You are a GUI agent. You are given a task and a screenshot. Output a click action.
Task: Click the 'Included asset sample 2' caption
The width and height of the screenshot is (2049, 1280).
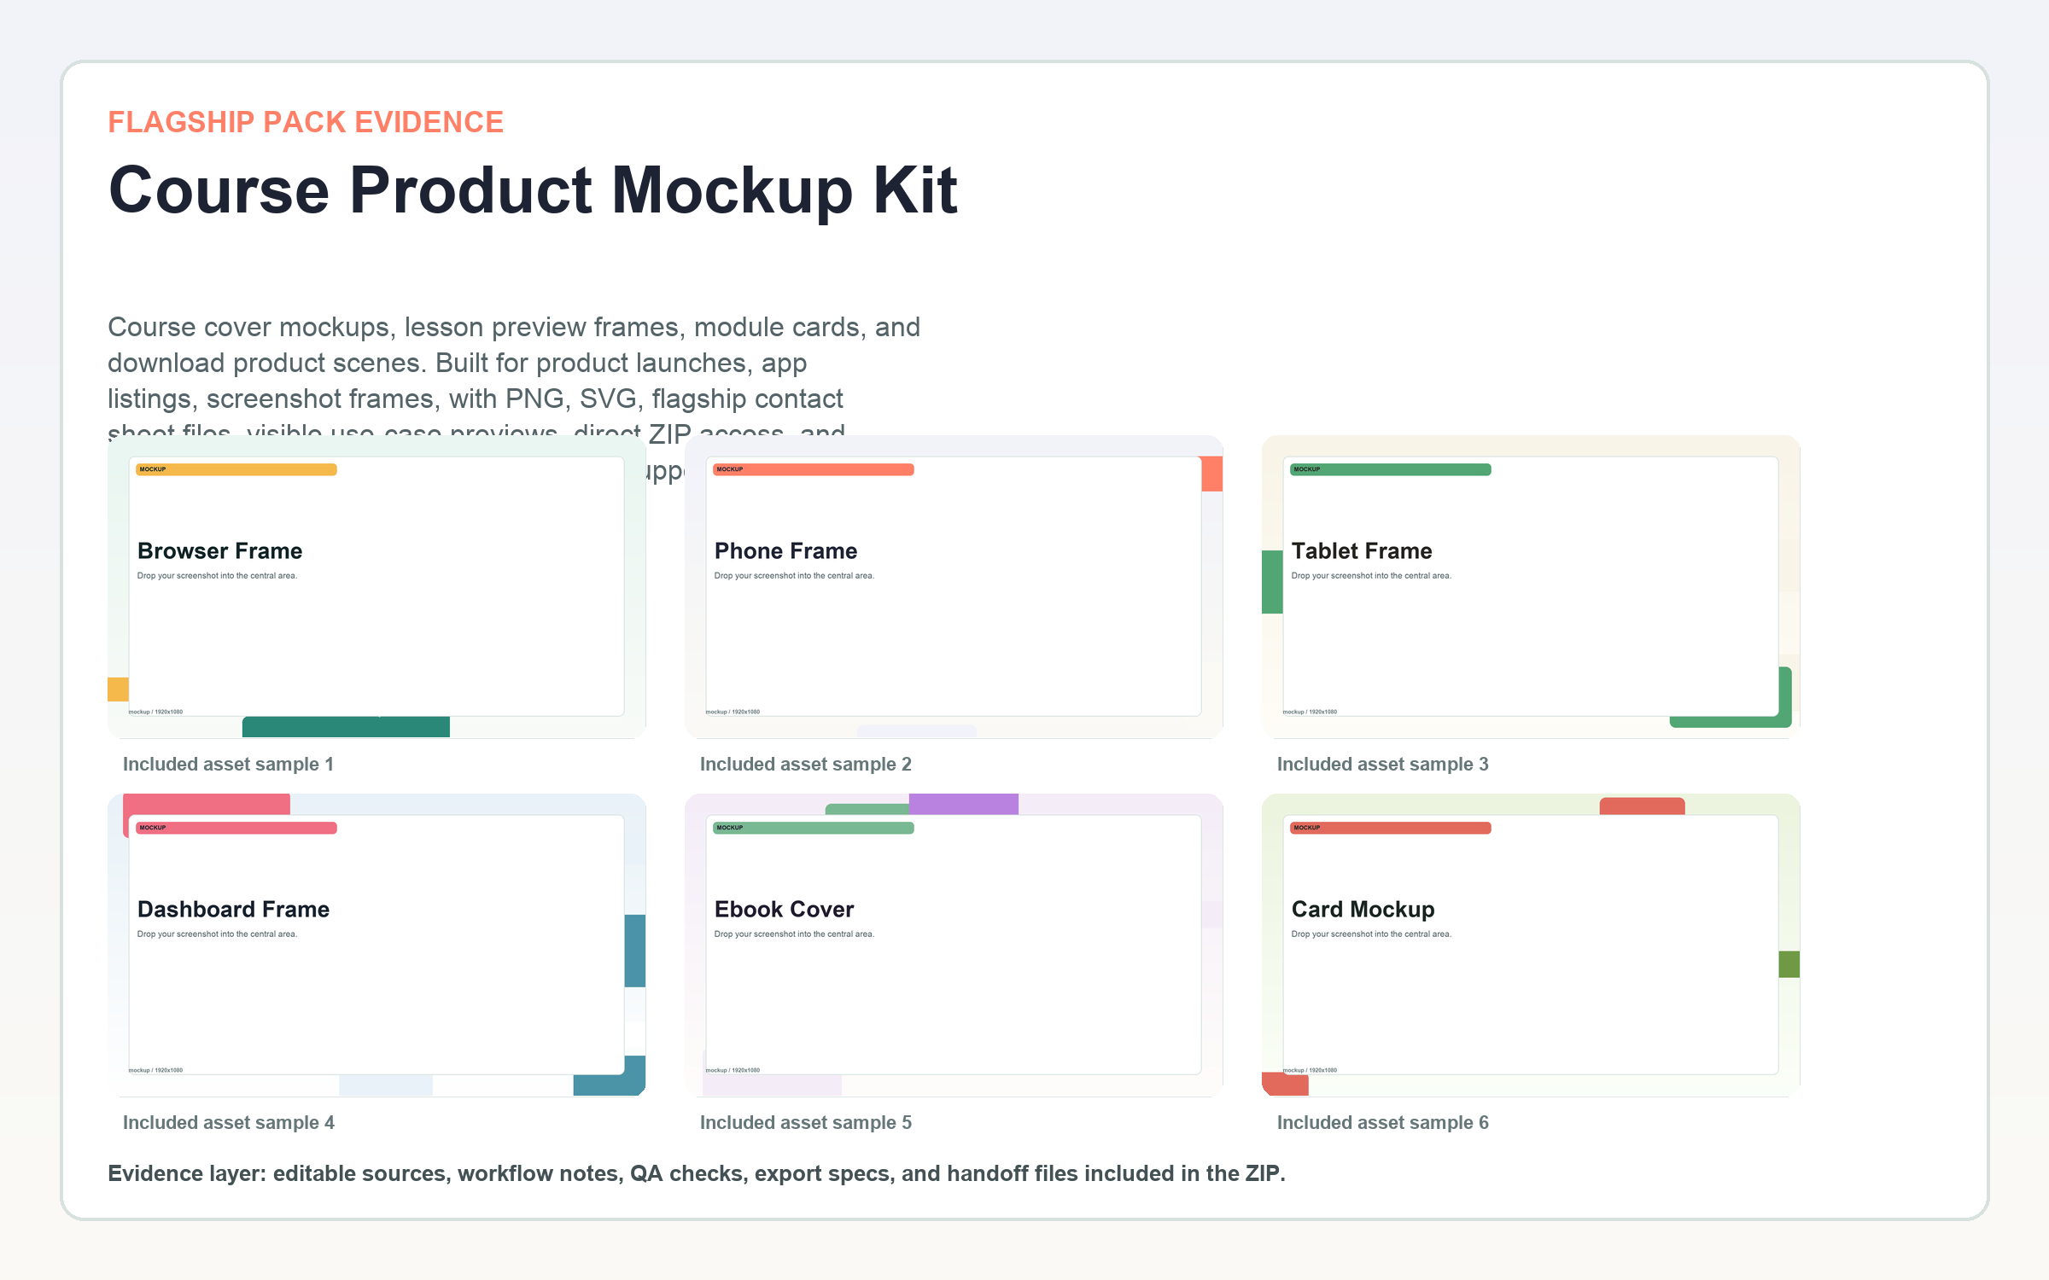tap(805, 764)
